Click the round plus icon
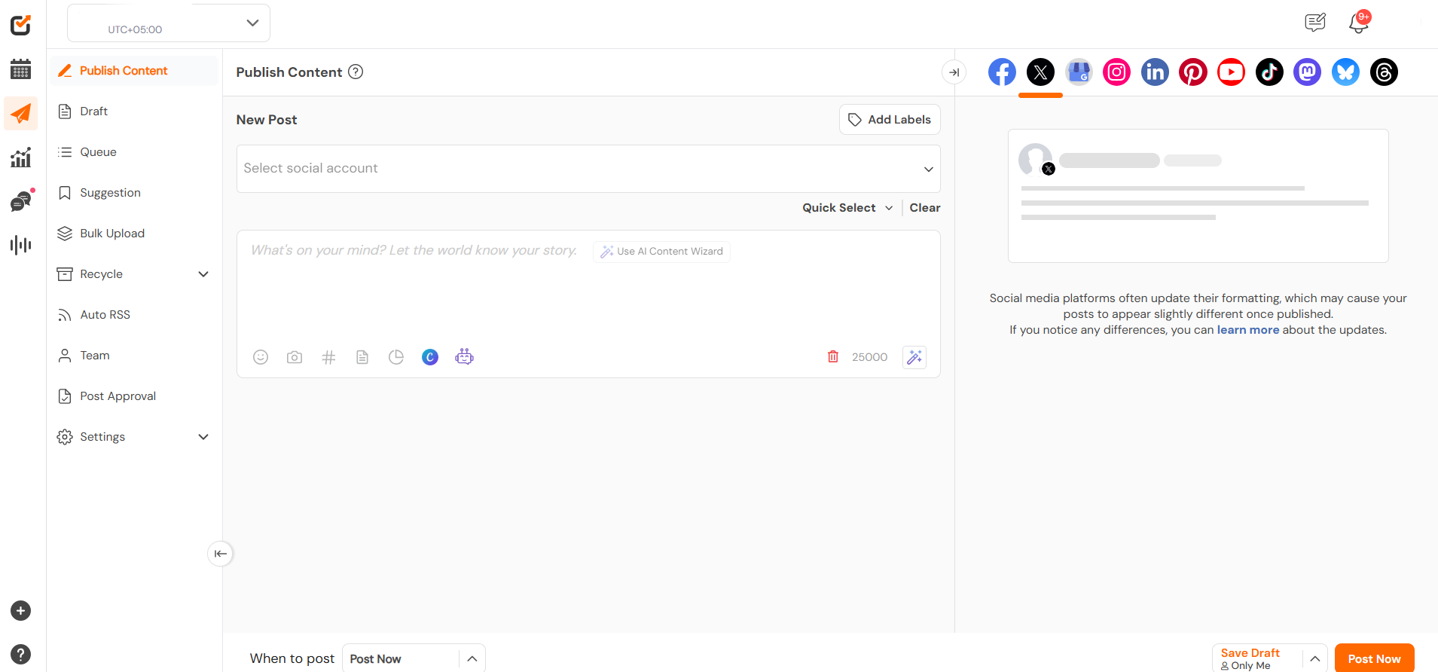Image resolution: width=1438 pixels, height=672 pixels. click(x=21, y=610)
